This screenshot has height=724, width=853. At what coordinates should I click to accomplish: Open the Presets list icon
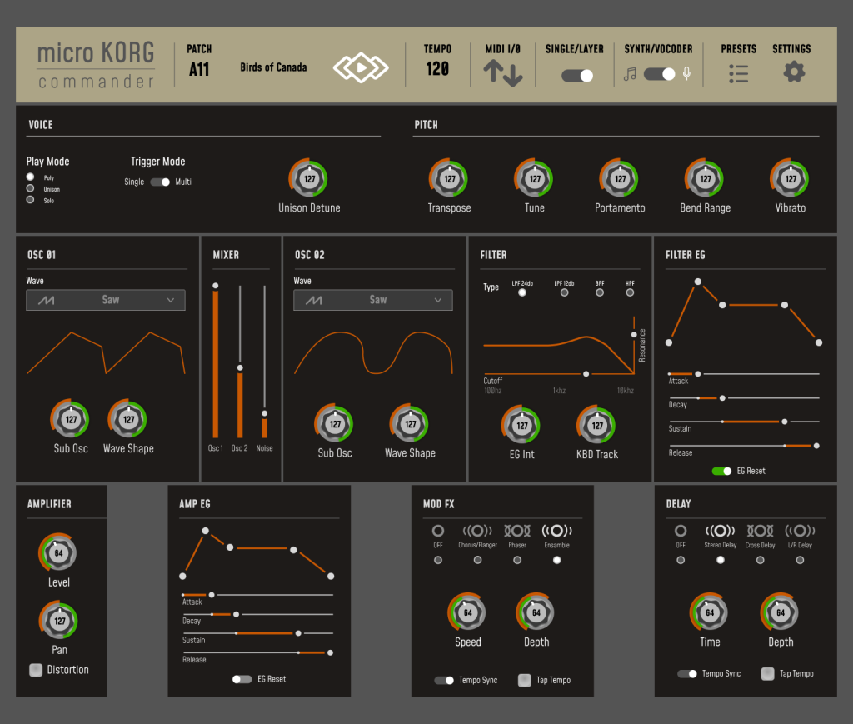(x=738, y=73)
